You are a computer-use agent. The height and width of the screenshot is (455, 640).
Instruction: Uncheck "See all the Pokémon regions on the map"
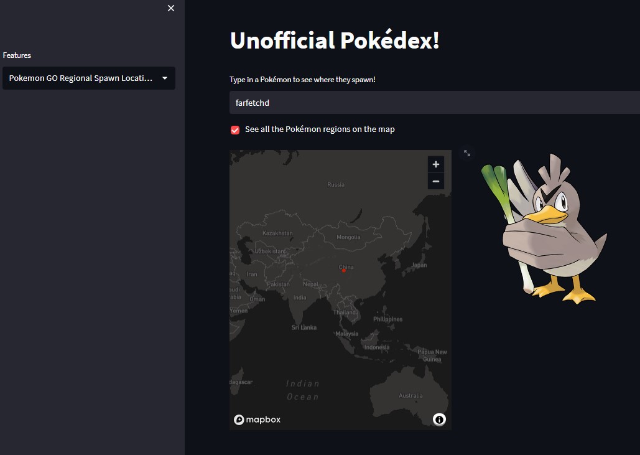(x=235, y=129)
